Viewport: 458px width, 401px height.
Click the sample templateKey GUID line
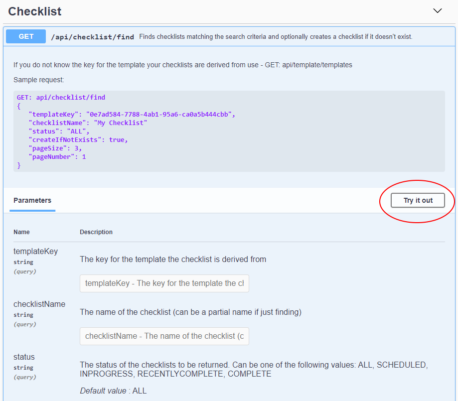pos(132,115)
